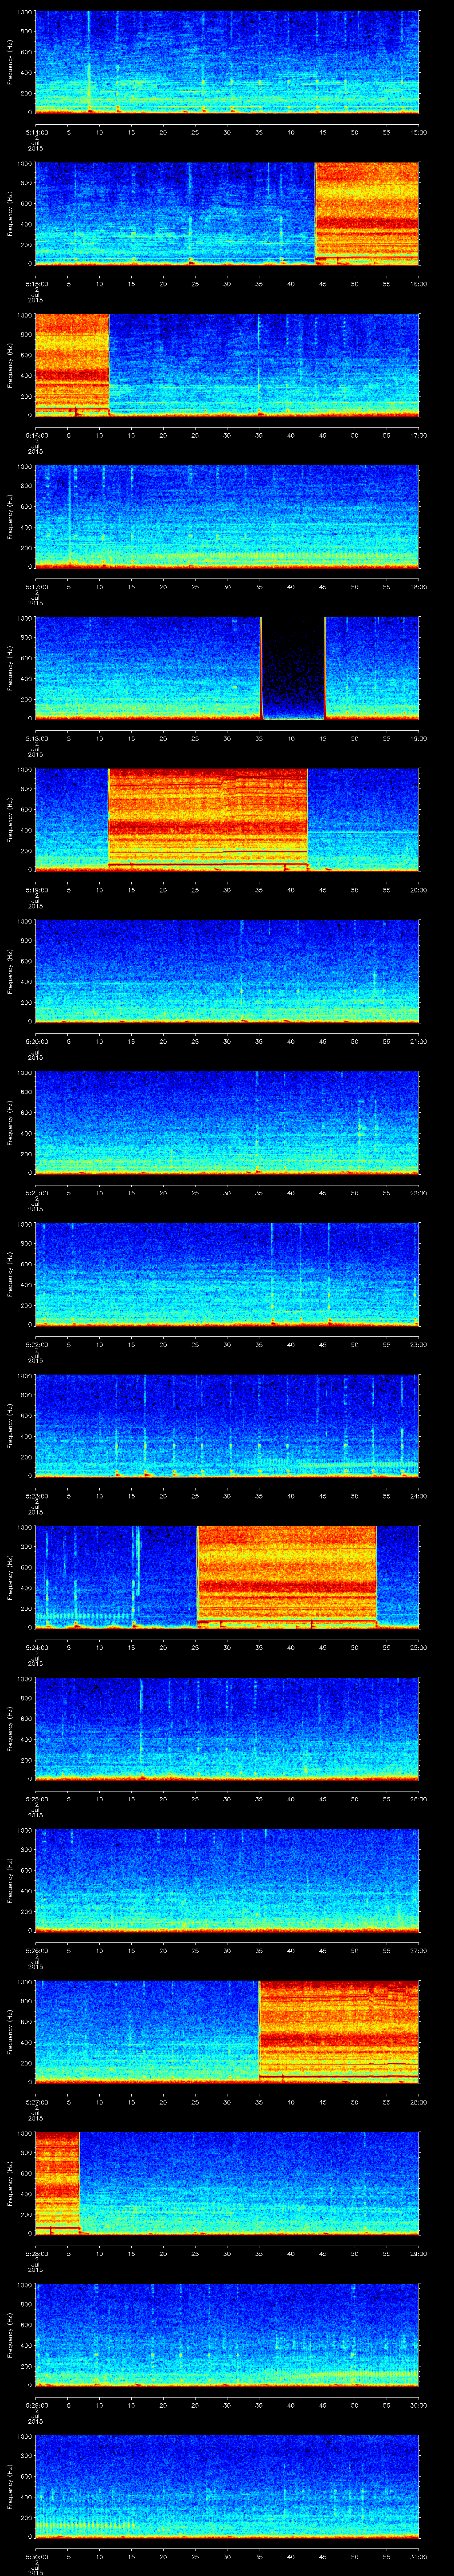The image size is (454, 2576).
Task: Click the red noise burst in the 5:16:00 spectrogram
Action: (72, 364)
